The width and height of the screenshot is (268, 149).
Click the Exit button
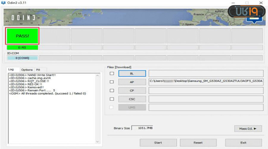[243, 142]
